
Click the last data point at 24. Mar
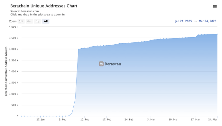[217, 34]
